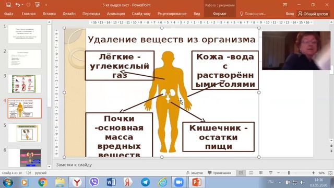The height and width of the screenshot is (188, 334).
Task: Click the русский language indicator
Action: [41, 173]
